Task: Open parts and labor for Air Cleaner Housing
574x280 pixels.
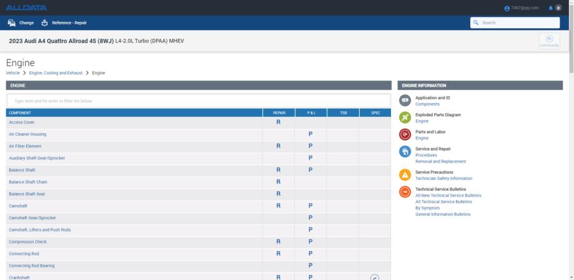Action: 310,134
